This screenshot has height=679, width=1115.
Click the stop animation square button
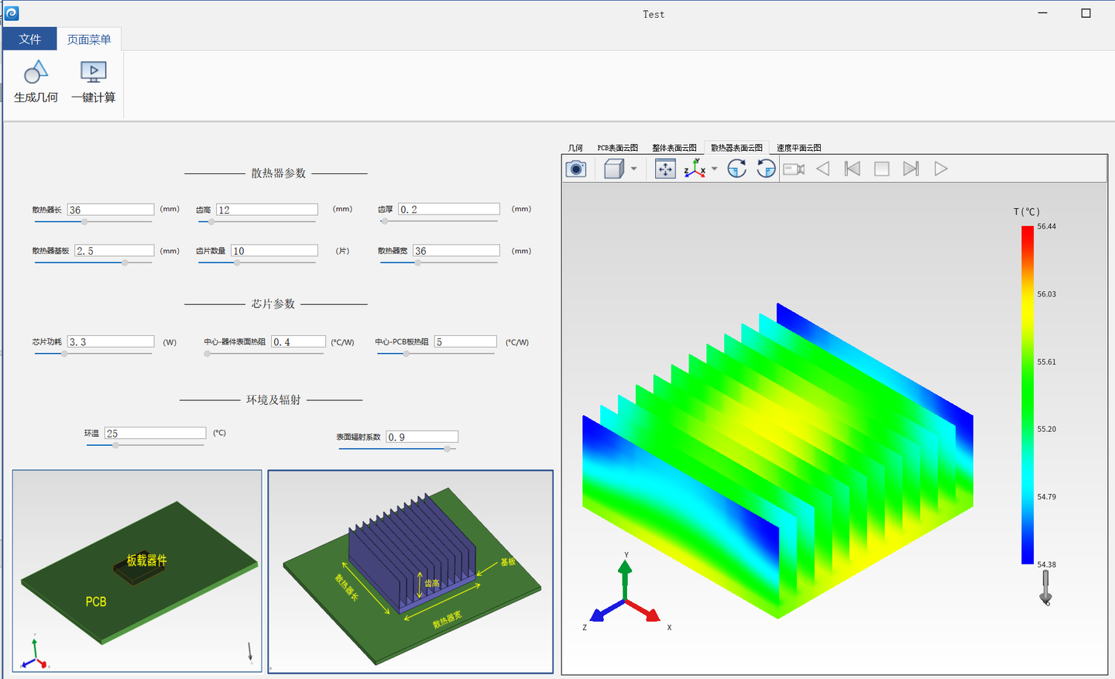point(881,169)
